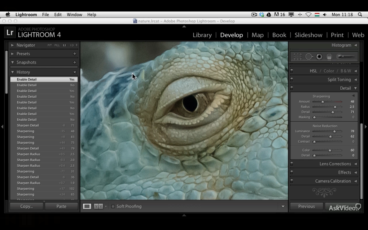The width and height of the screenshot is (368, 230).
Task: Clear History with the X icon
Action: click(75, 72)
